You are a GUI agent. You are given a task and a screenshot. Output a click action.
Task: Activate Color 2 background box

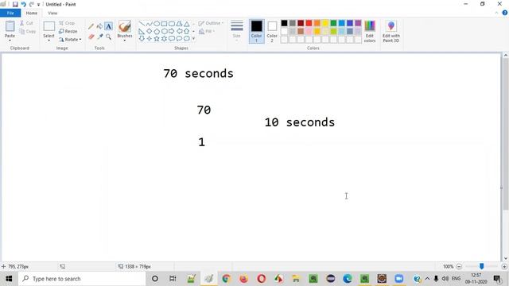point(272,32)
